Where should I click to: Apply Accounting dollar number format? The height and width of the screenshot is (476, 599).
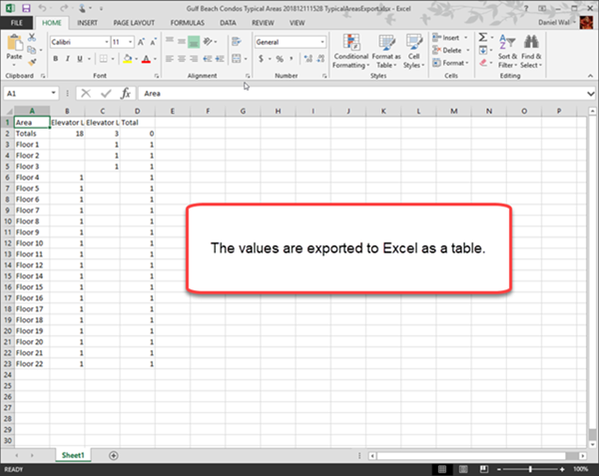261,59
